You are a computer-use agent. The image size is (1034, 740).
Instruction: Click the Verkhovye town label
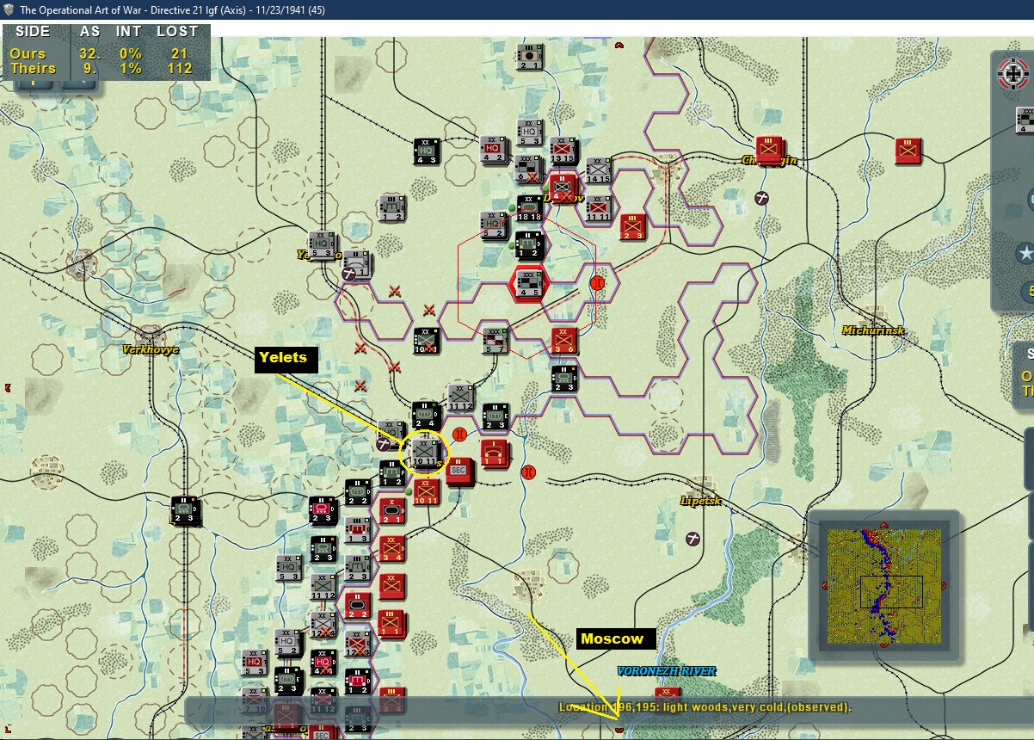click(151, 349)
